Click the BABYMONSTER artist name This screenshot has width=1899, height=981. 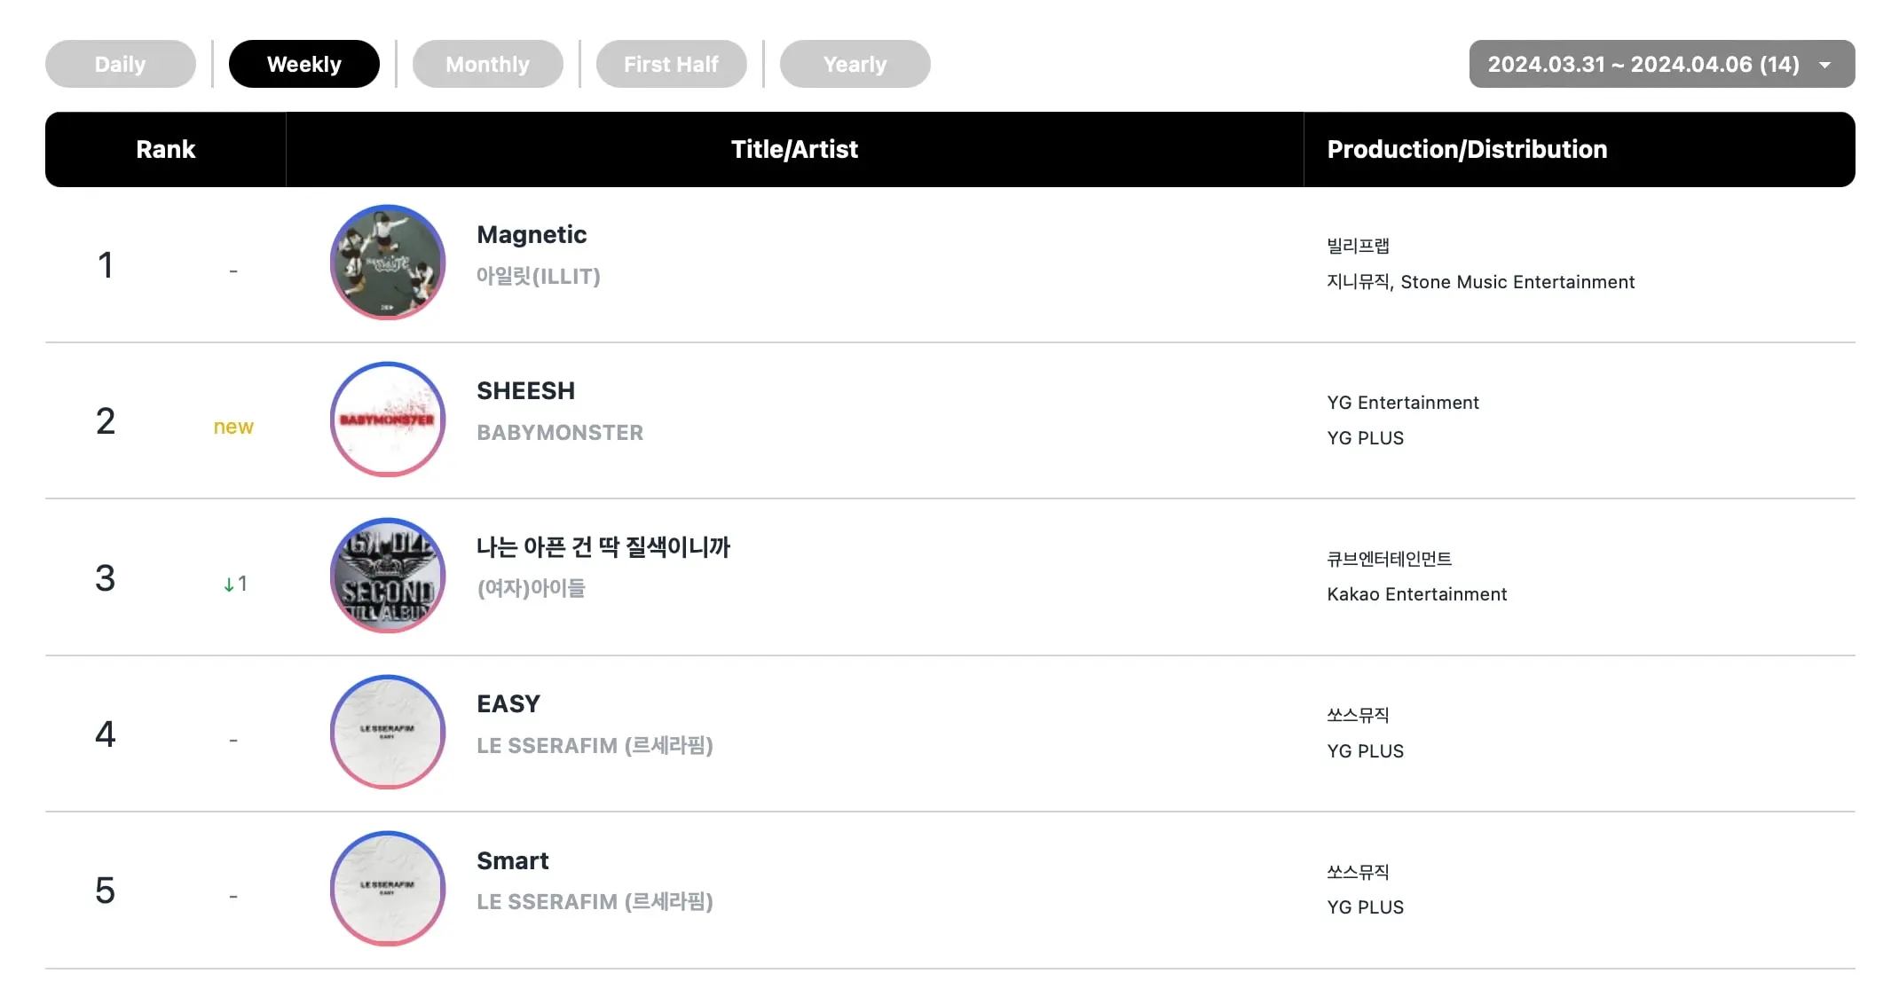[x=560, y=432]
